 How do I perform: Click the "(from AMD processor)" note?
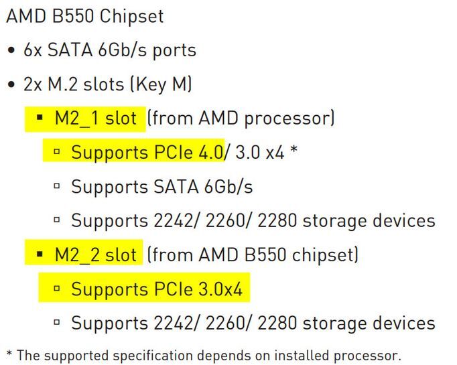(241, 119)
